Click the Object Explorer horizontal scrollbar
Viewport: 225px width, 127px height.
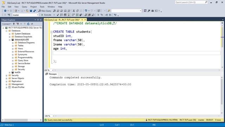click(x=22, y=120)
